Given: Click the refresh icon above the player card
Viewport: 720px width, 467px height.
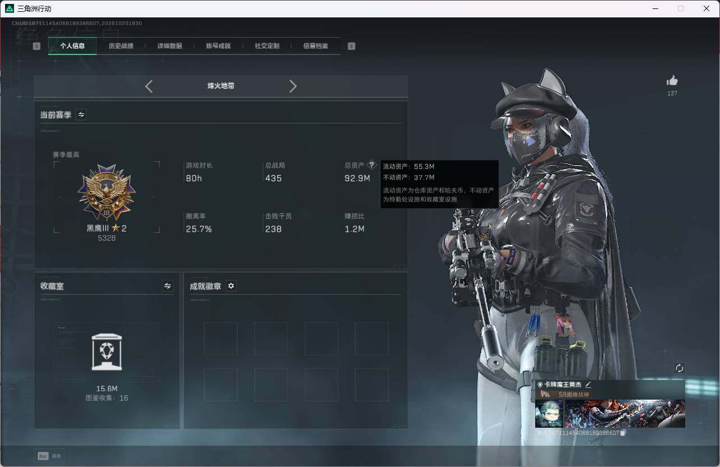Looking at the screenshot, I should tap(680, 368).
